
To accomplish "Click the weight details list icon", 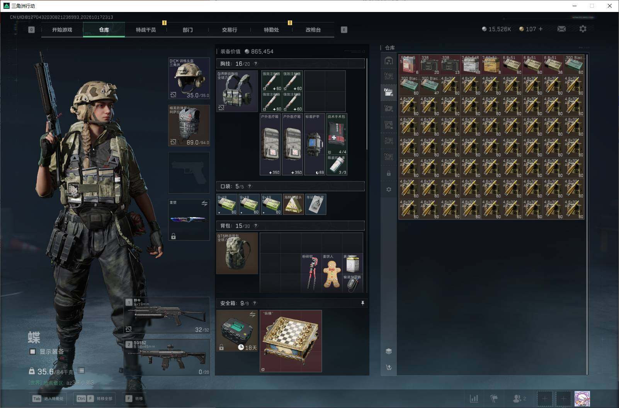I will click(x=81, y=371).
